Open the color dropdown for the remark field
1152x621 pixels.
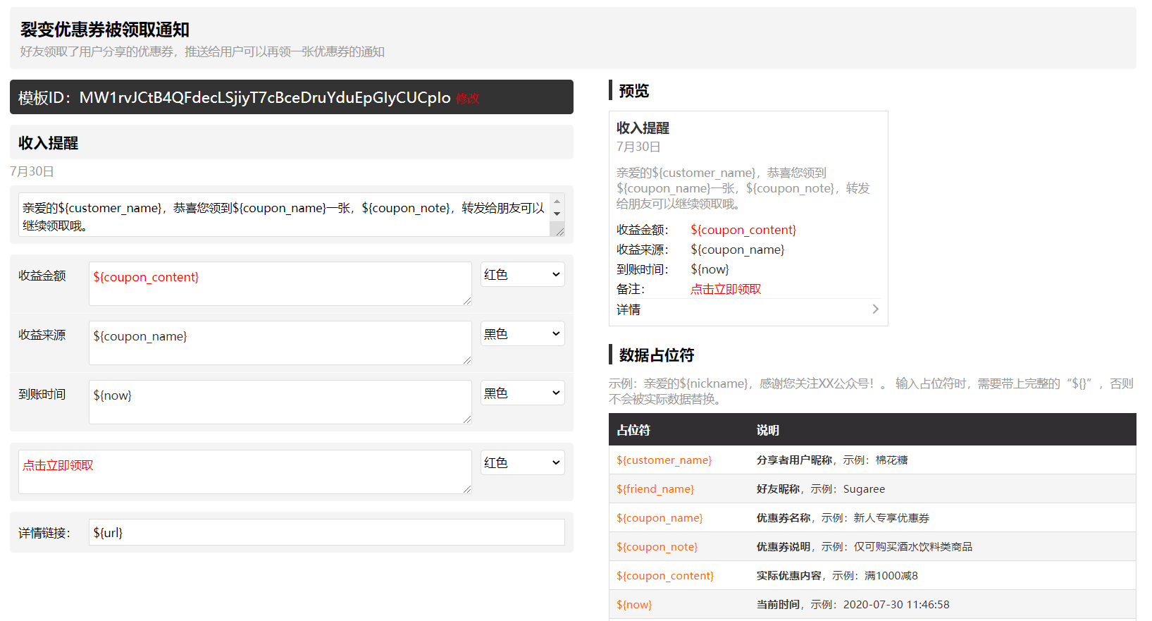522,462
